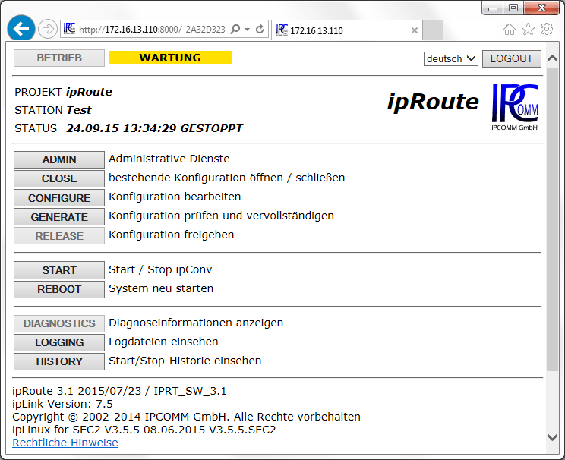Click the browser forward arrow
The image size is (565, 460).
pyautogui.click(x=48, y=29)
